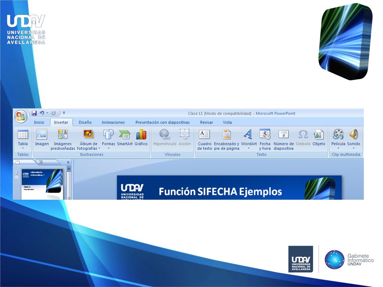Insert a Cuadro de texto
The image size is (383, 287).
(204, 140)
